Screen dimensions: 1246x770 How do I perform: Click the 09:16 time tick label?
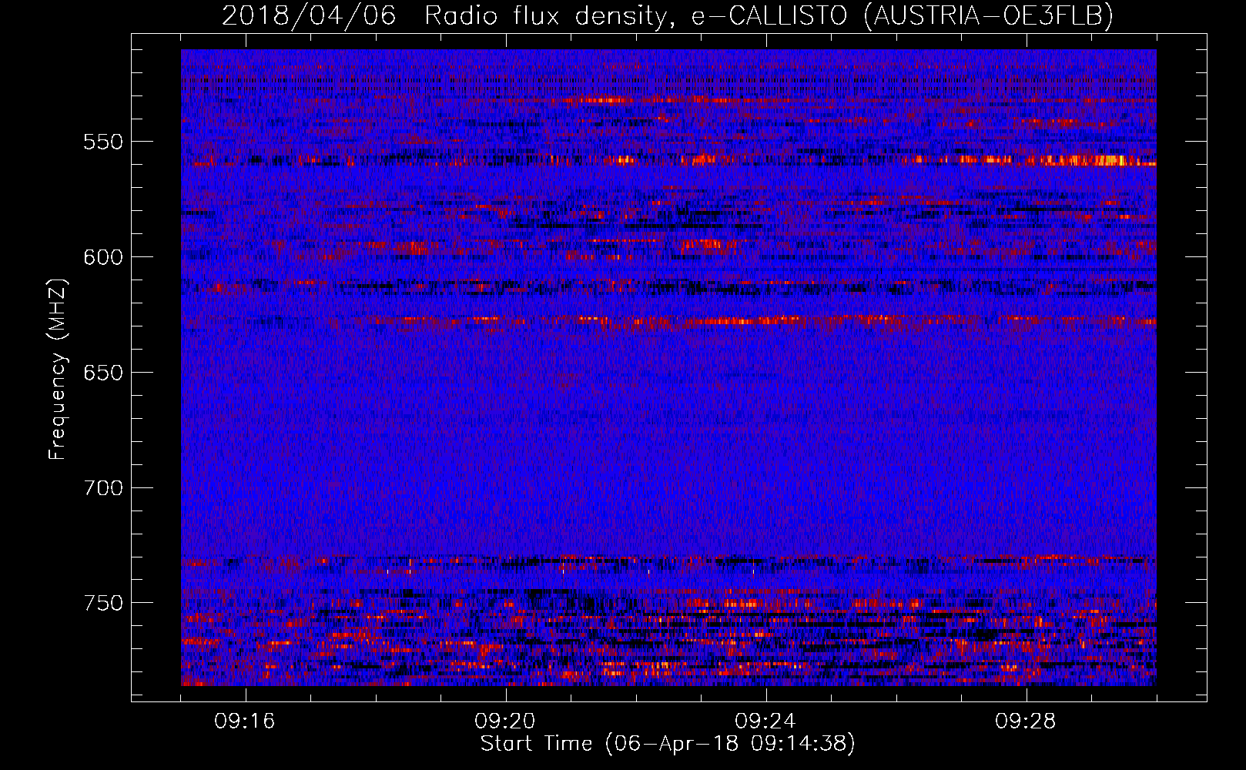click(245, 721)
